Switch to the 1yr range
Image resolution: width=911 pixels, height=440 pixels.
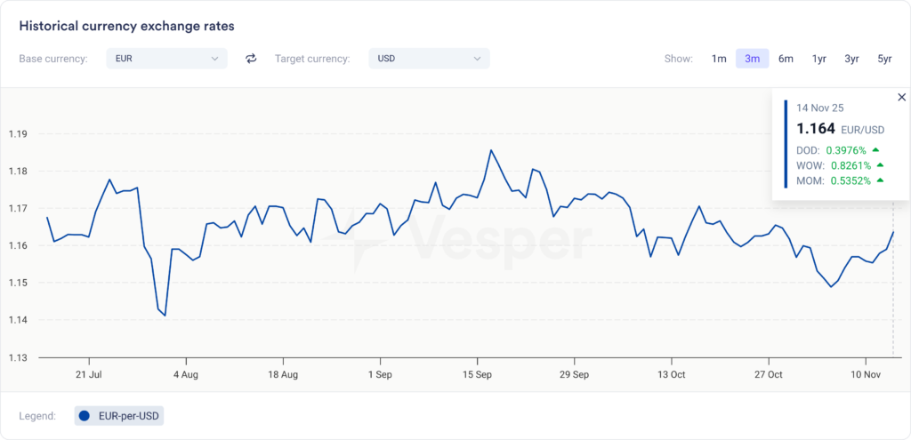coord(818,59)
